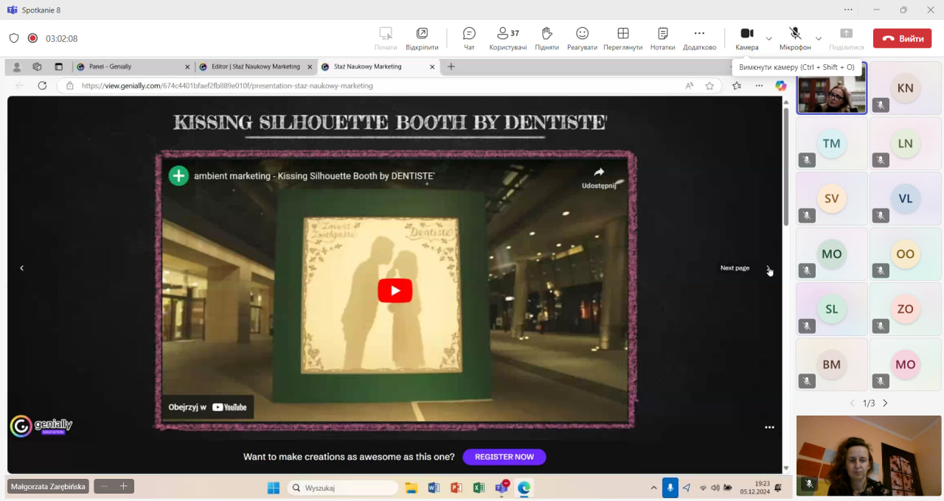Close the active Staż Naukowy Marketing tab
The height and width of the screenshot is (501, 944).
(432, 66)
